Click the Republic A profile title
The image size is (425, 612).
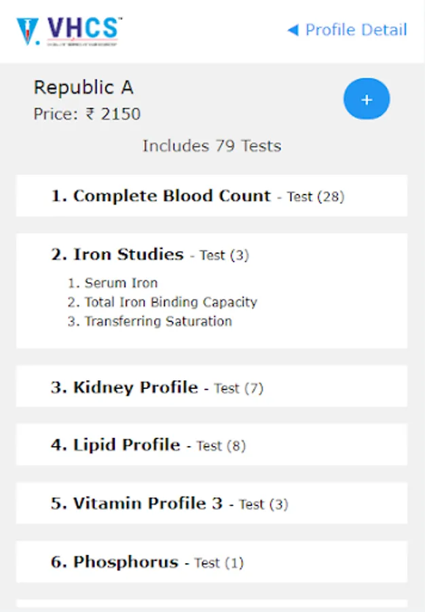pos(84,88)
